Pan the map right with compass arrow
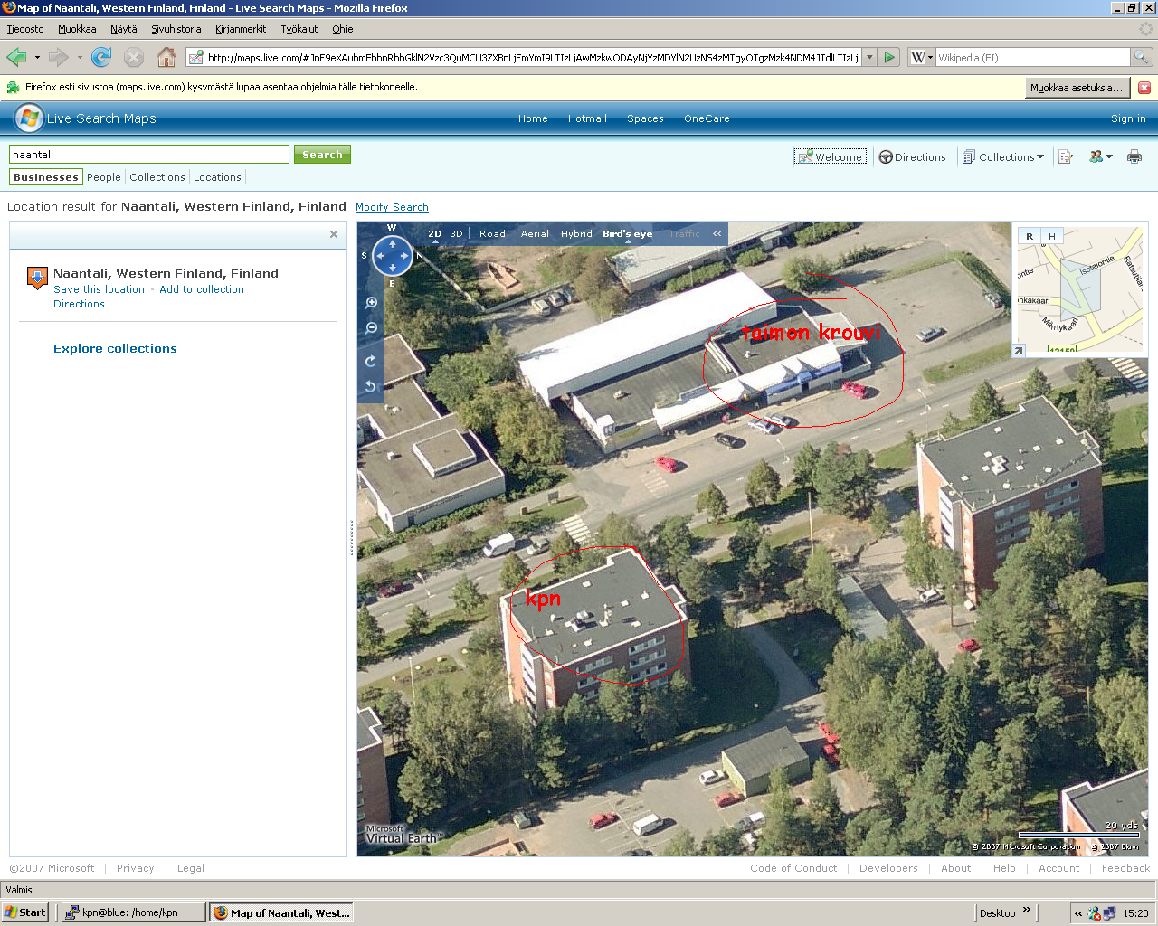This screenshot has width=1158, height=926. 405,256
